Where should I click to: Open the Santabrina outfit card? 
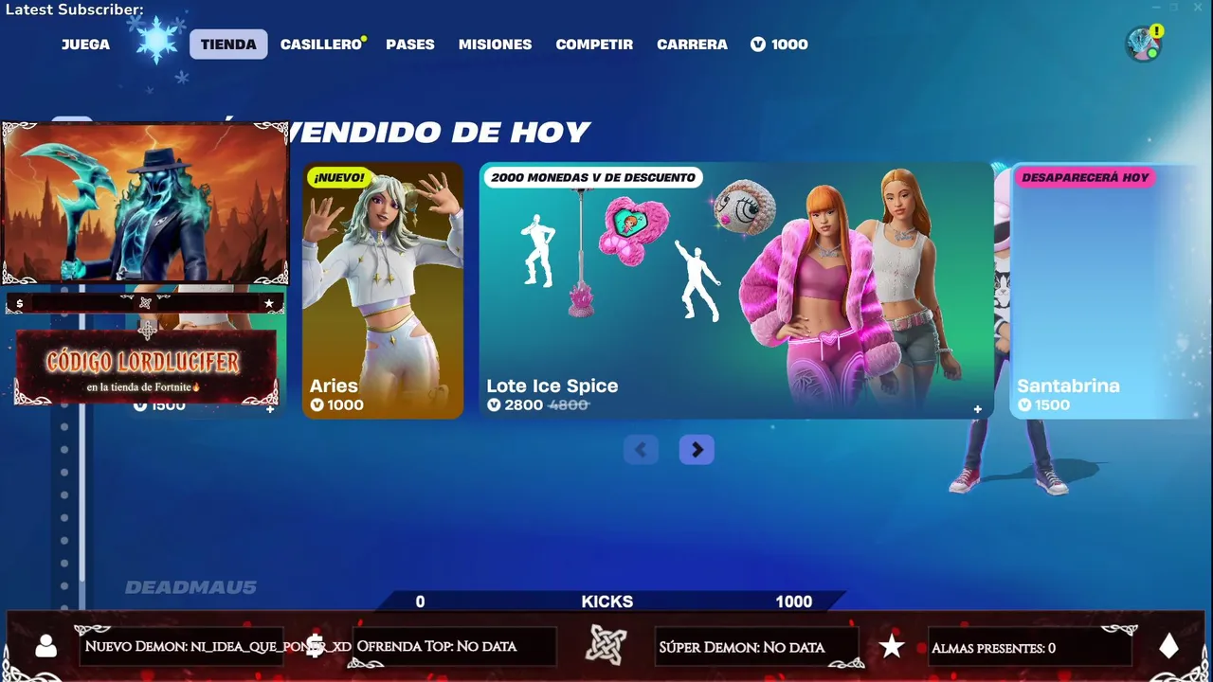point(1105,290)
